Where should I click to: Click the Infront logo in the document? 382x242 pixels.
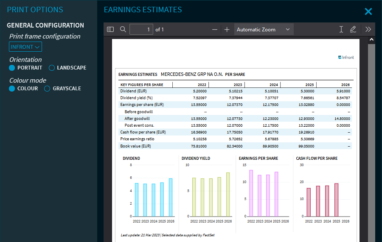click(346, 57)
